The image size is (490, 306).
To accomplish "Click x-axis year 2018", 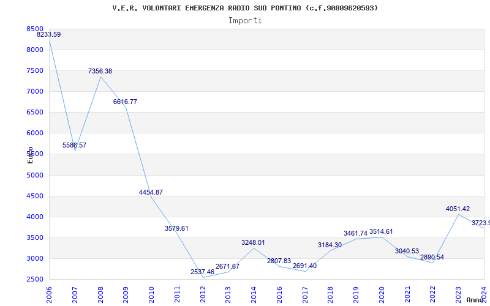I will 331,295.
